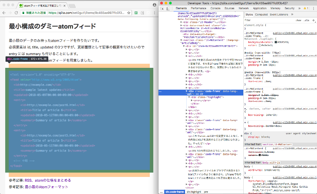Viewport: 317px width, 194px height.
Task: Click the Styles Filter input field
Action: [269, 20]
